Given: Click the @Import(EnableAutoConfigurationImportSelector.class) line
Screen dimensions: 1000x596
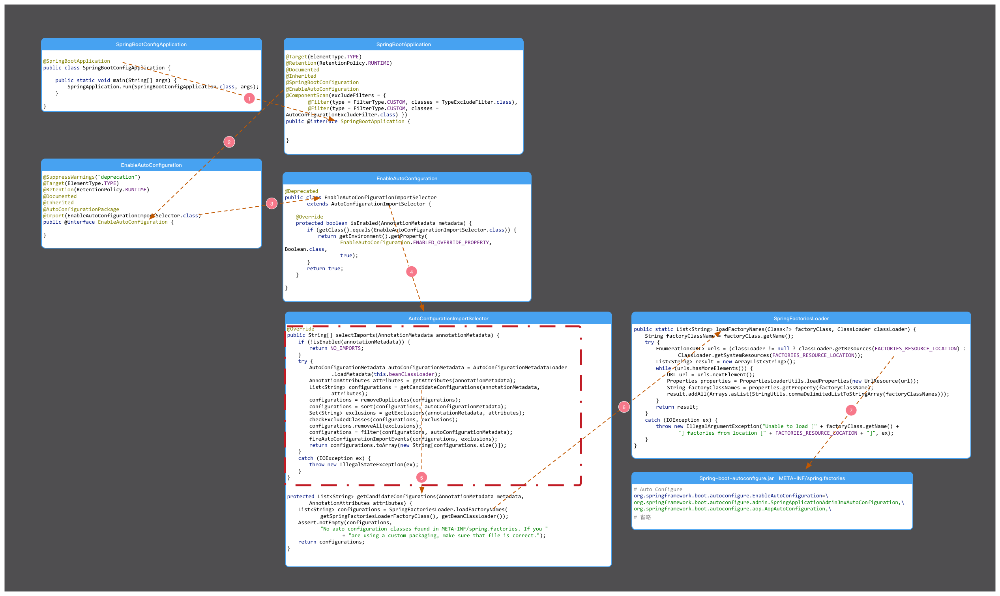Looking at the screenshot, I should click(122, 216).
